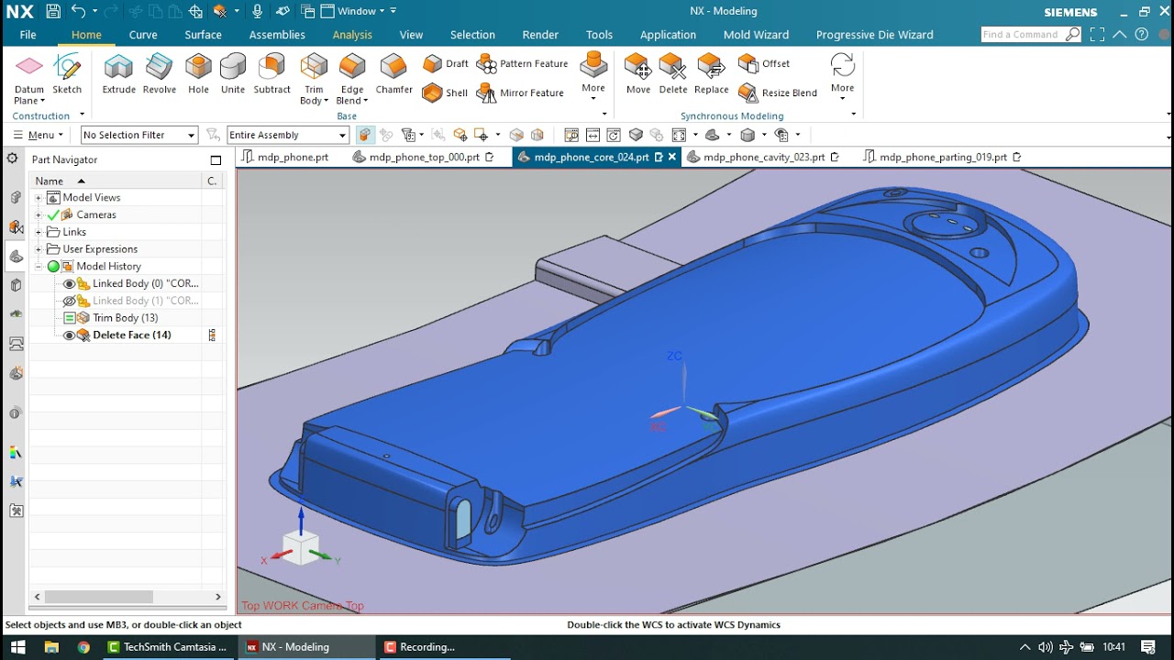Expand the Cameras node

tap(39, 214)
